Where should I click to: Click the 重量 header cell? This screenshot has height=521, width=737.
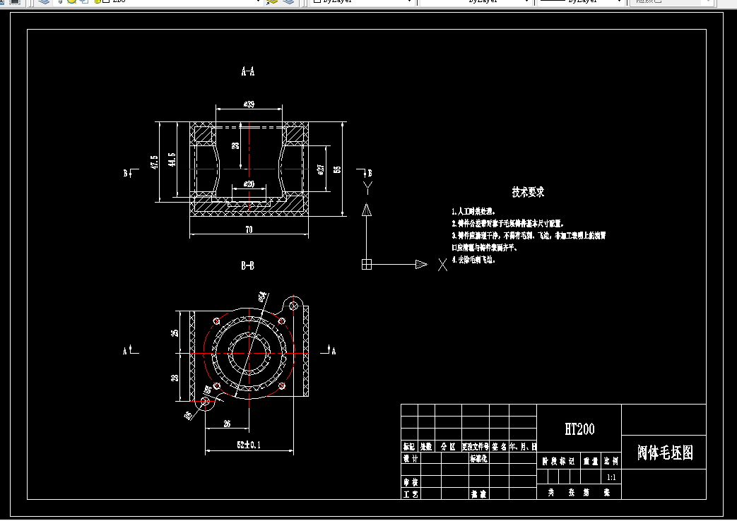pos(591,461)
